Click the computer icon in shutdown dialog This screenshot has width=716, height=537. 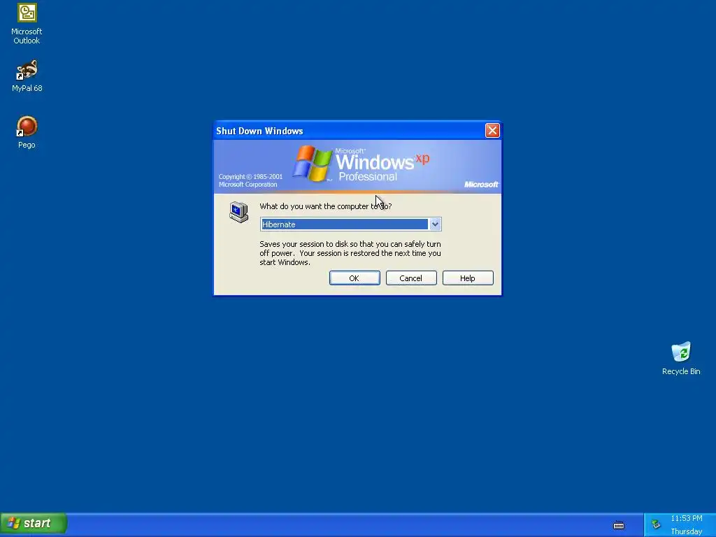238,212
